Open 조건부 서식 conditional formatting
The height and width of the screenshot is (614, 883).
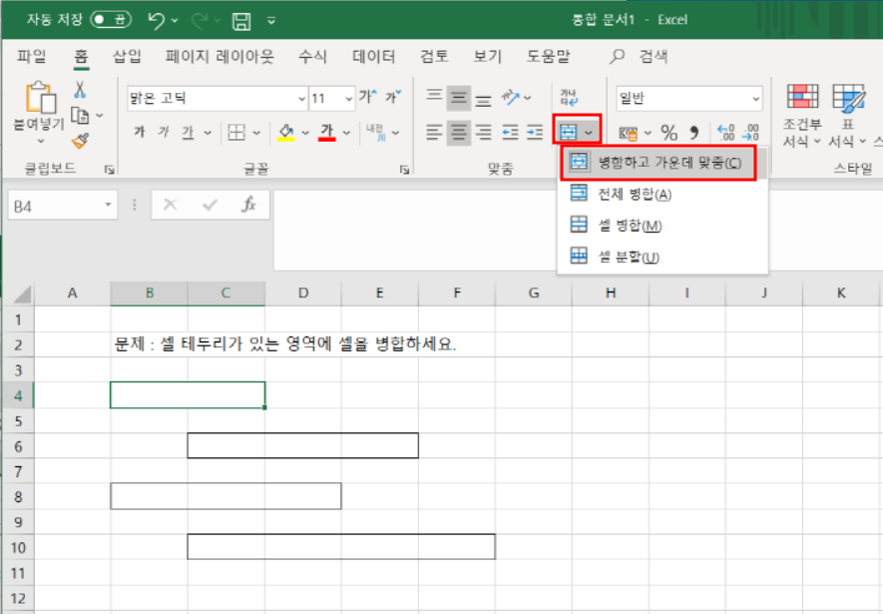(802, 116)
